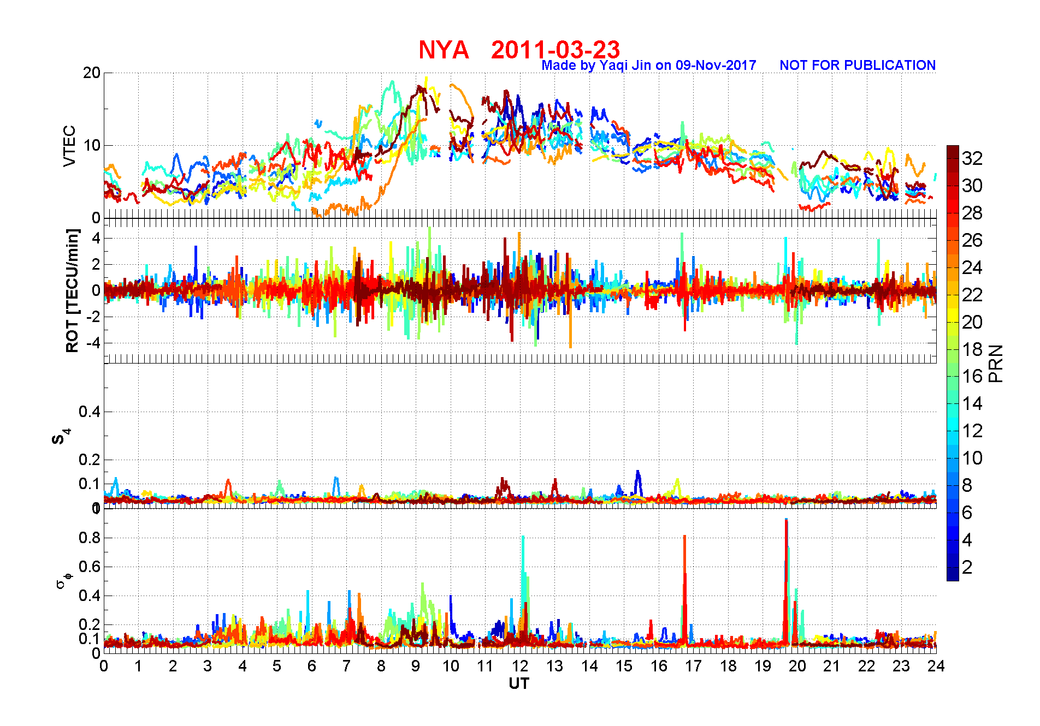The image size is (1040, 726).
Task: Click colorbar tick label 28
Action: [x=972, y=213]
